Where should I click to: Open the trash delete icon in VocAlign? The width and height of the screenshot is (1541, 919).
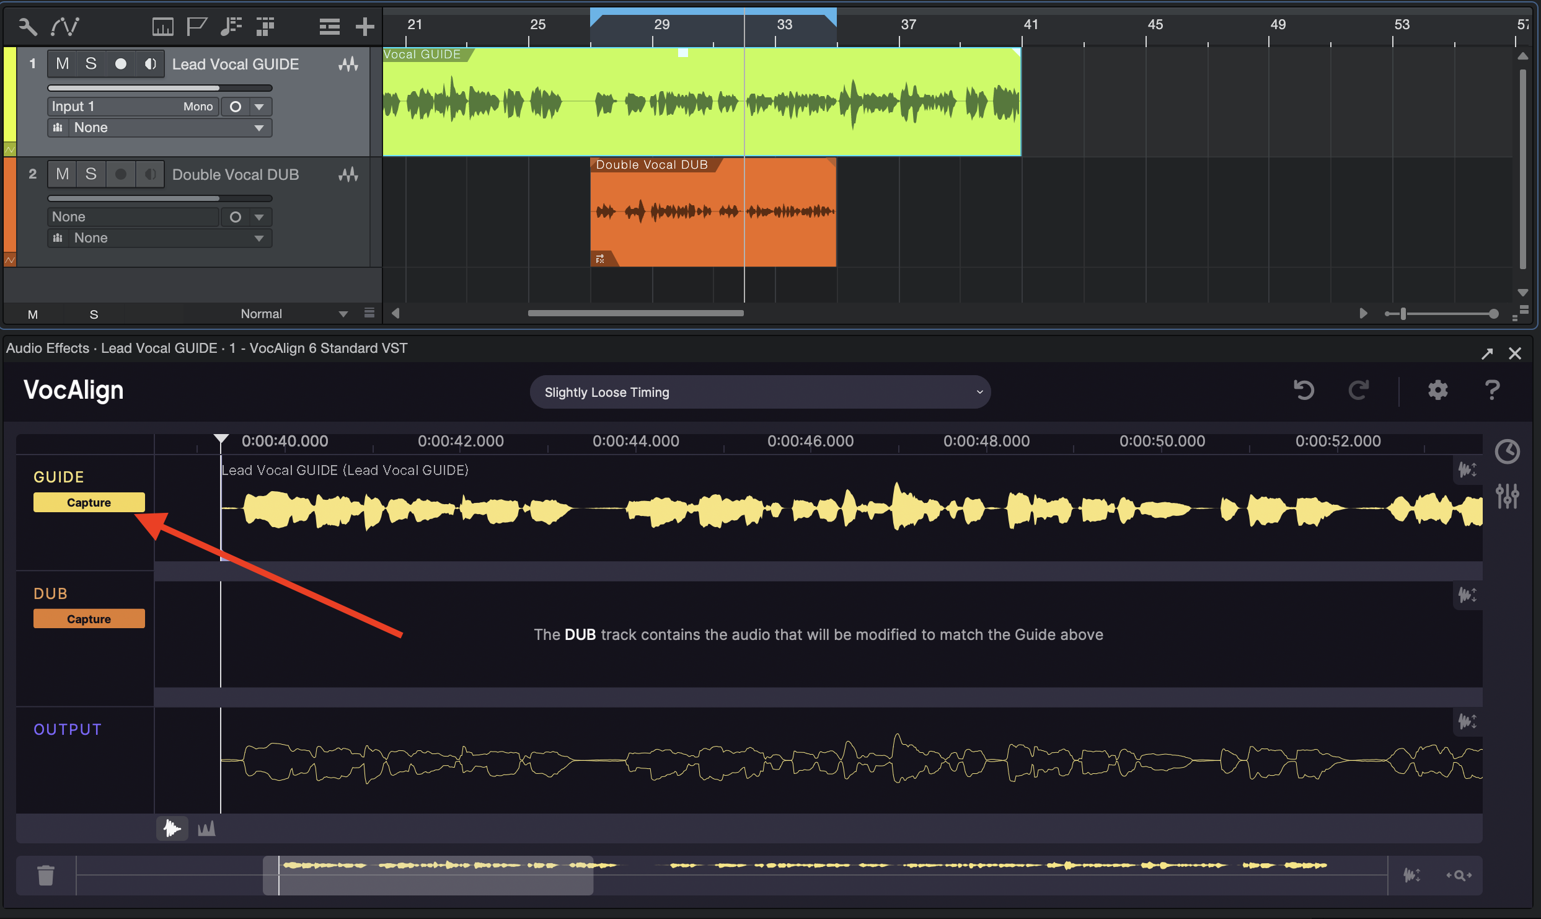46,875
